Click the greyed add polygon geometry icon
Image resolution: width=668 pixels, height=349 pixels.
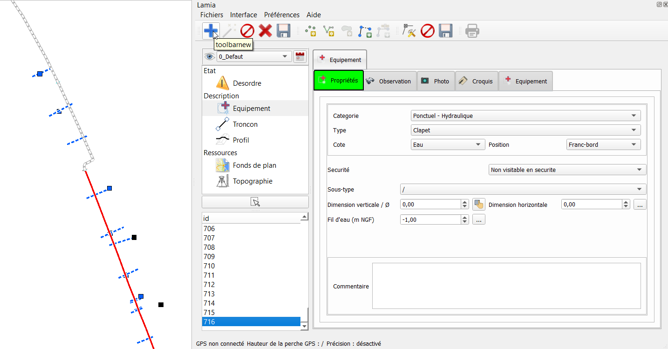coord(347,31)
